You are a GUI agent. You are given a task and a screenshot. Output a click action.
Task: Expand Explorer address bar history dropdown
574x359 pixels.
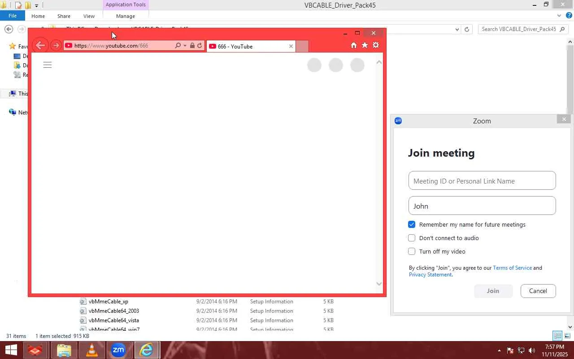click(x=457, y=29)
